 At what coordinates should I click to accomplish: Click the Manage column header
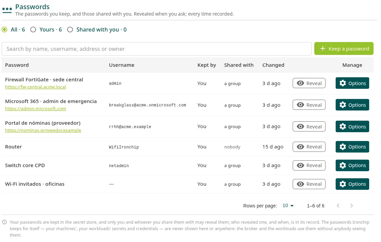click(x=352, y=65)
